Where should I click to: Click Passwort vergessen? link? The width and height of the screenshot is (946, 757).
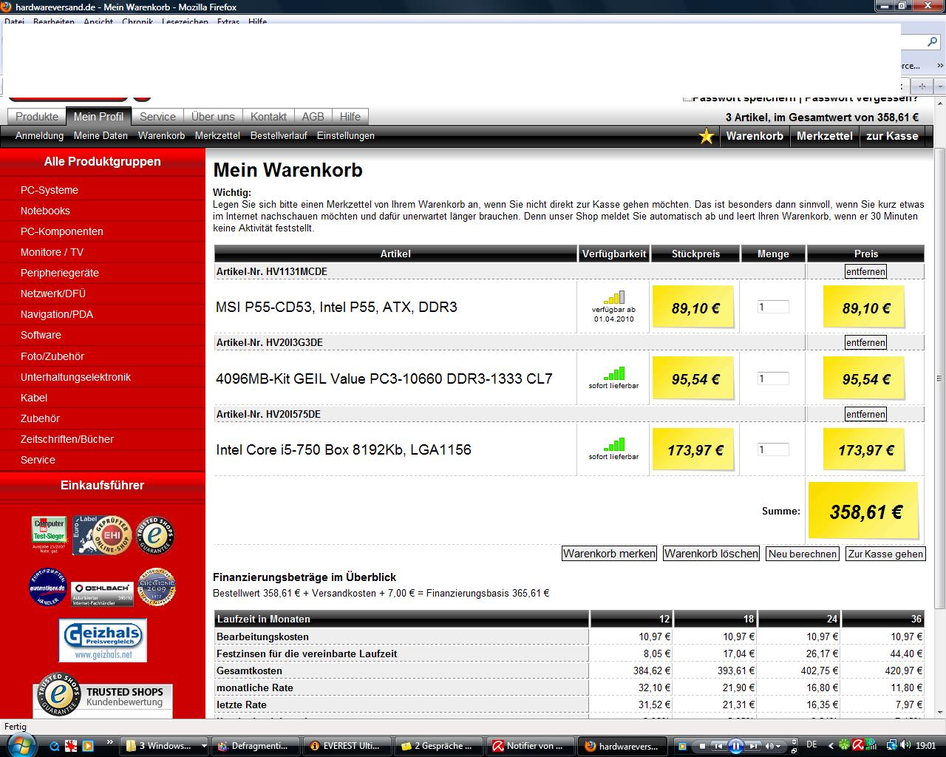click(862, 98)
